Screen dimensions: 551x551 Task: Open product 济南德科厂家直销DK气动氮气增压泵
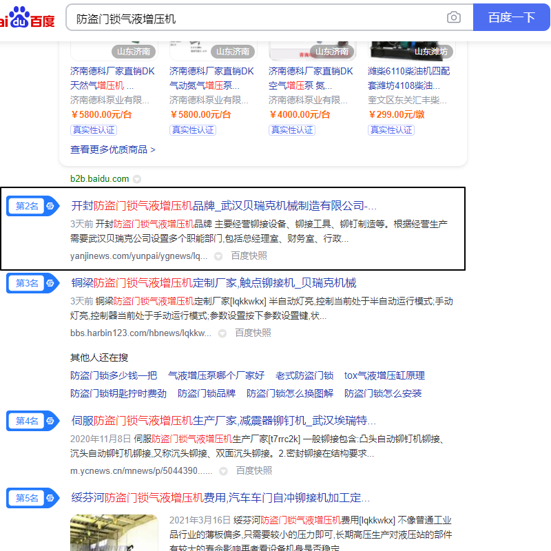point(211,78)
